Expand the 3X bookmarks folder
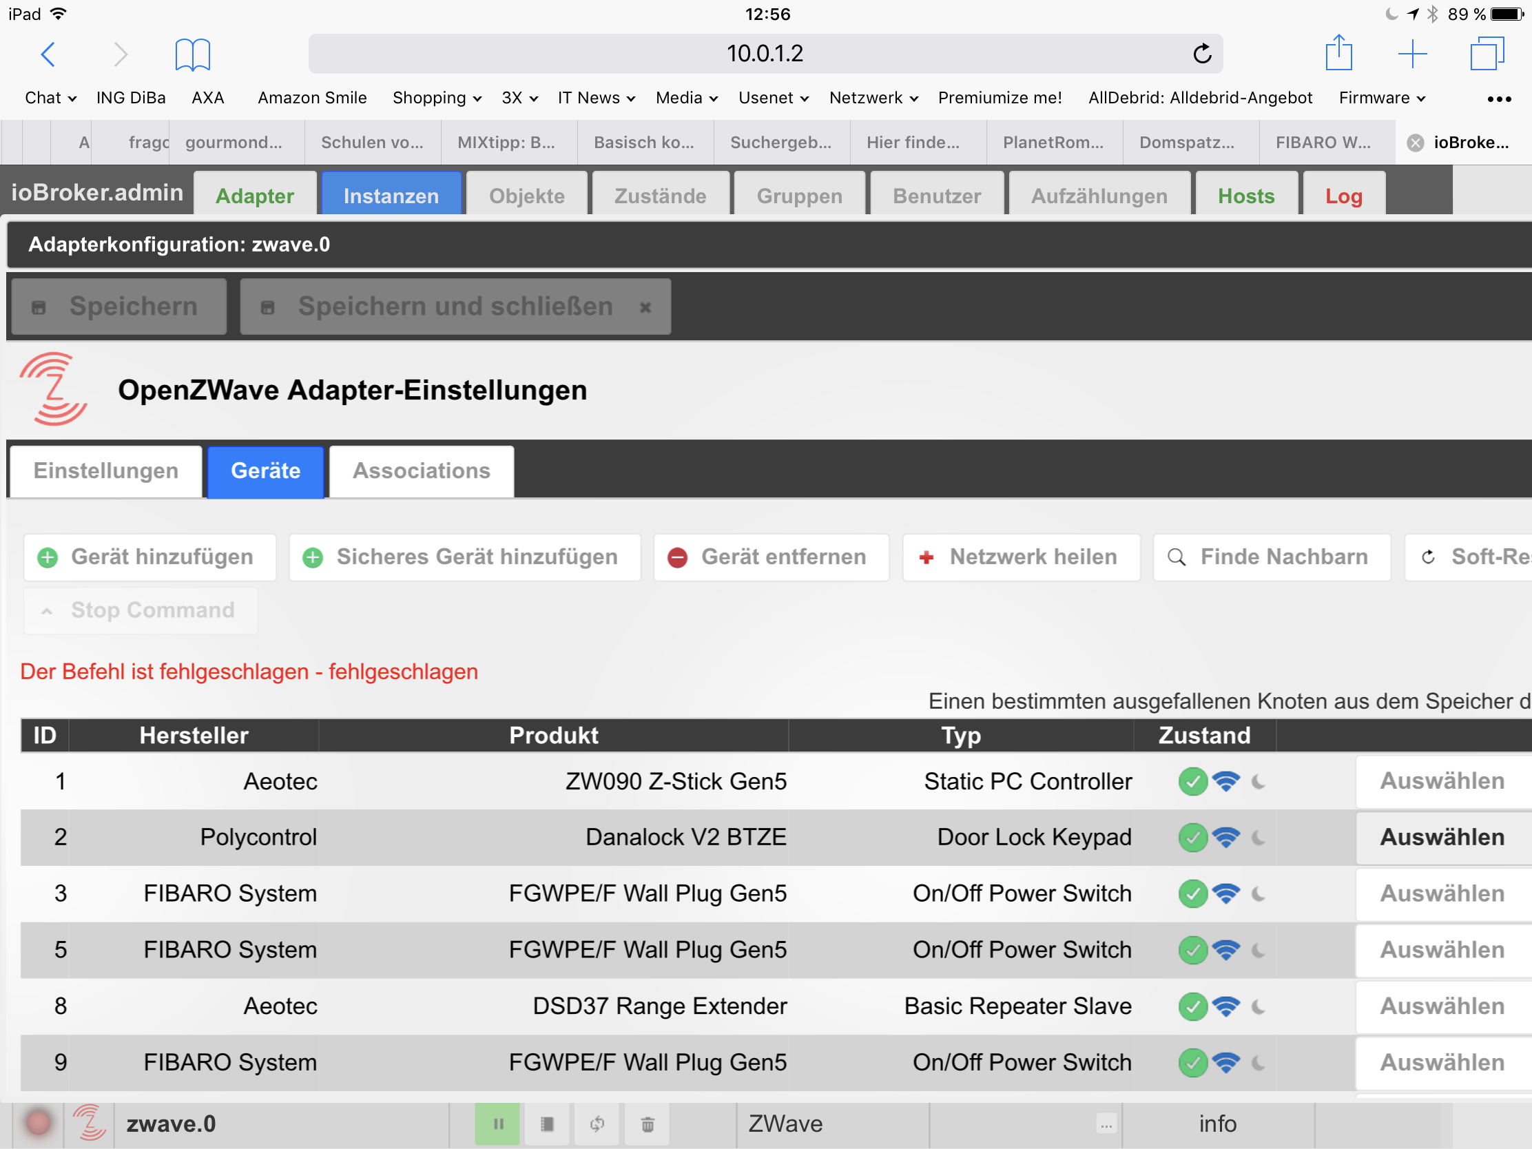 pyautogui.click(x=519, y=98)
